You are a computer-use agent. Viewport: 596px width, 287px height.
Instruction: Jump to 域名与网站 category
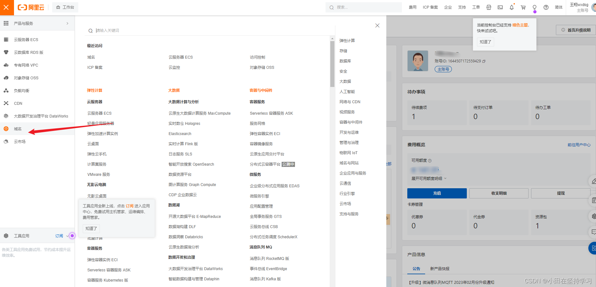tap(349, 163)
